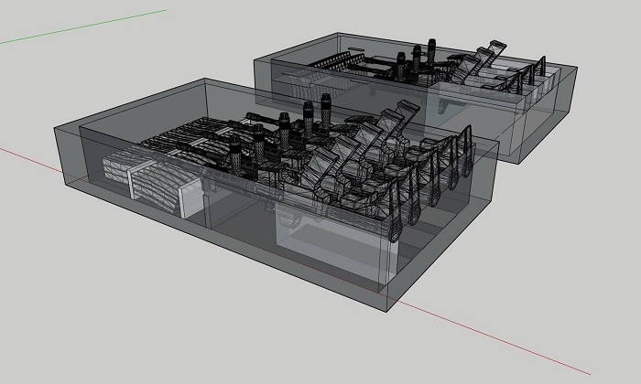Select the light rectangular panel in the front box
Screen dimensions: 641x384
click(330, 253)
